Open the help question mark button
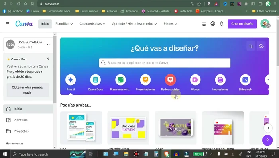279x158 pixels. click(x=267, y=140)
